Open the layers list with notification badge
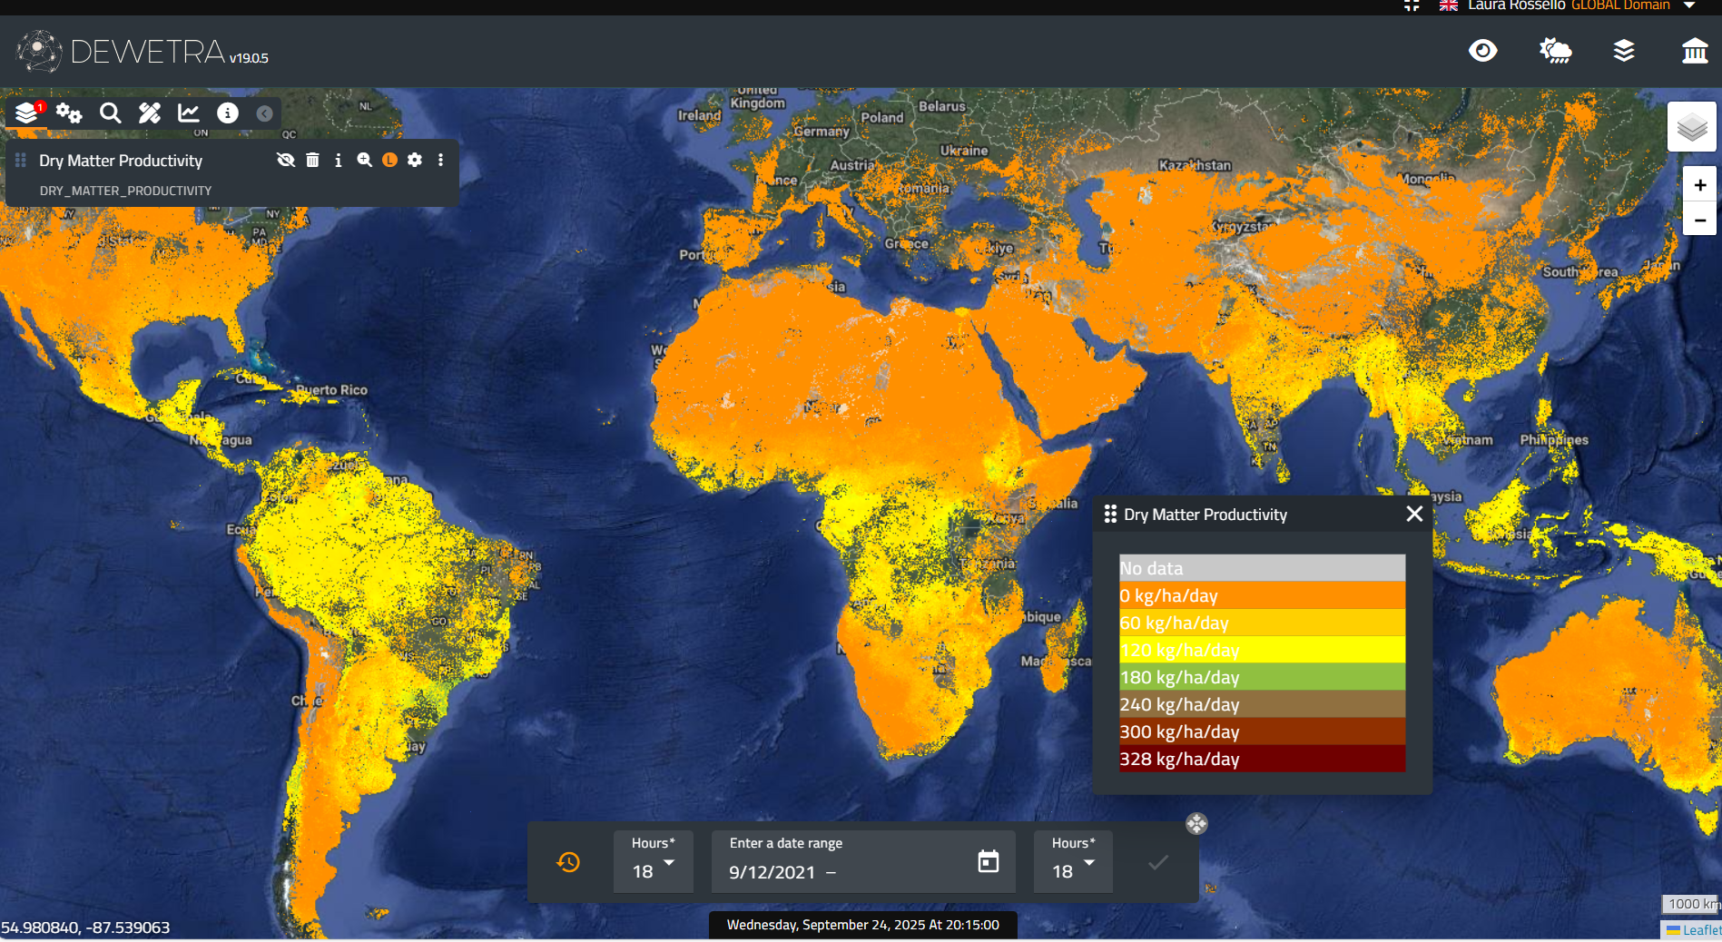This screenshot has width=1722, height=942. point(27,113)
